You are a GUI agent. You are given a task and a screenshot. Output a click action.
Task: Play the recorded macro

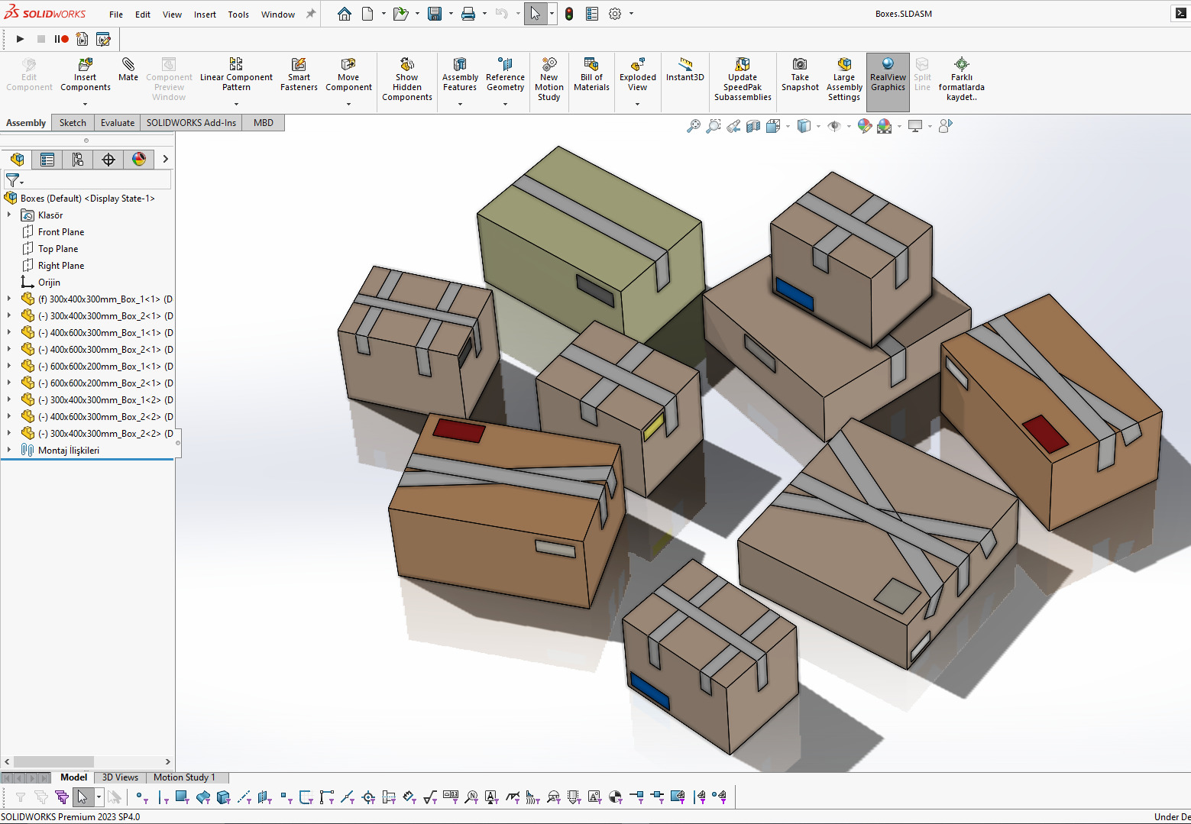[21, 39]
